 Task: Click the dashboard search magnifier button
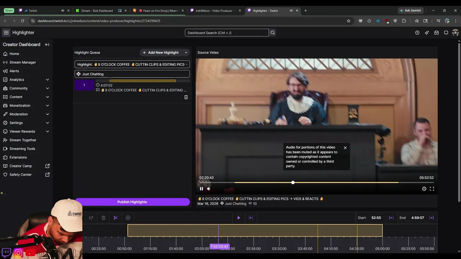[x=273, y=33]
